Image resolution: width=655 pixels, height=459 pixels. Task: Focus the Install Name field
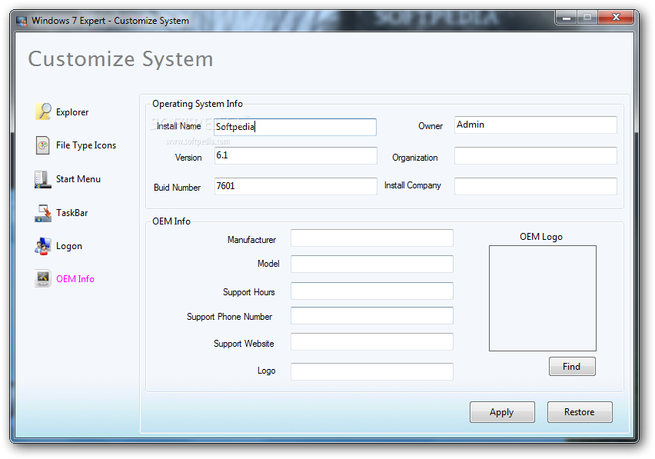[295, 127]
